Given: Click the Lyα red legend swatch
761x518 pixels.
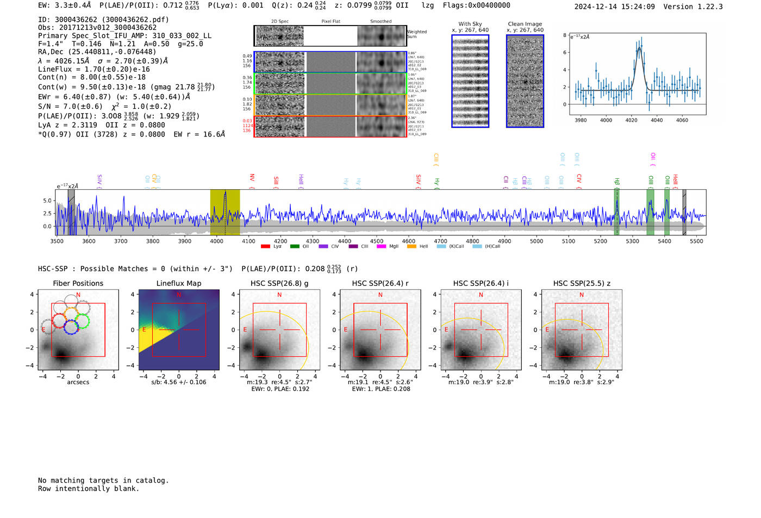Looking at the screenshot, I should [265, 247].
